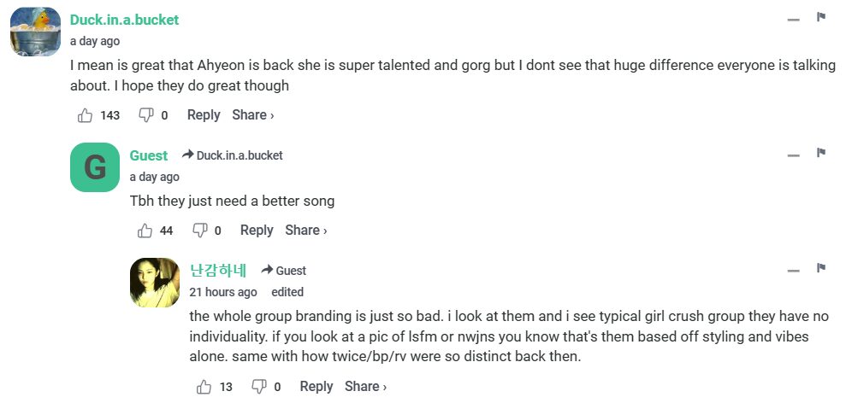This screenshot has height=403, width=846.
Task: Downvote Duck.in.a.bucket's comment
Action: coord(146,115)
